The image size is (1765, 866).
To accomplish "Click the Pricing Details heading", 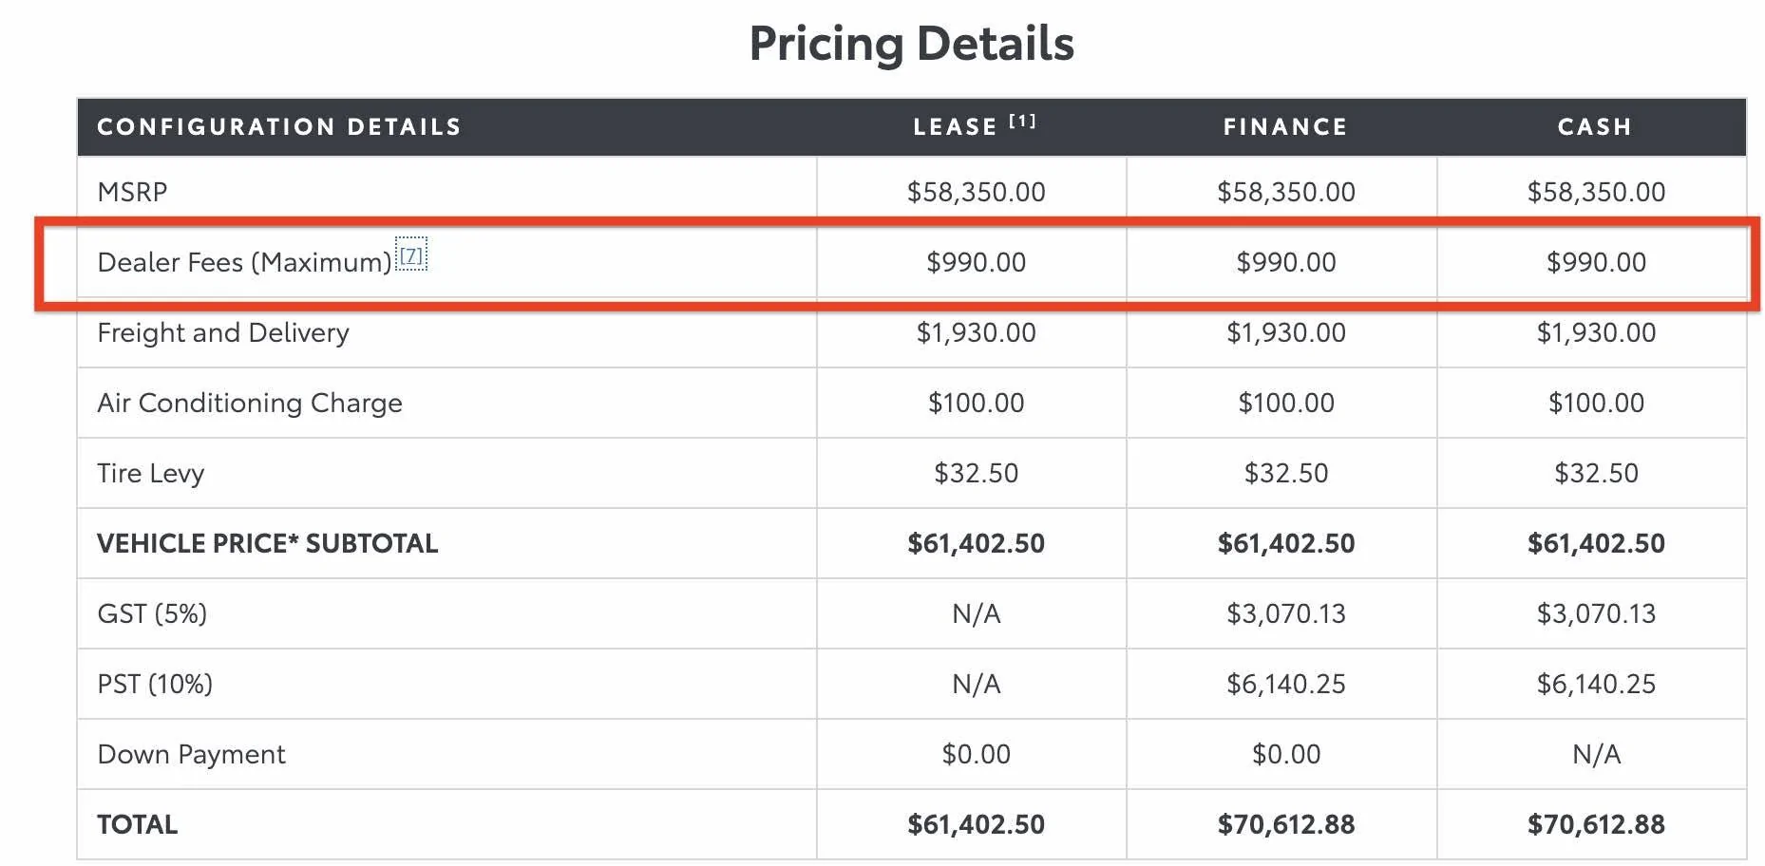I will click(911, 44).
